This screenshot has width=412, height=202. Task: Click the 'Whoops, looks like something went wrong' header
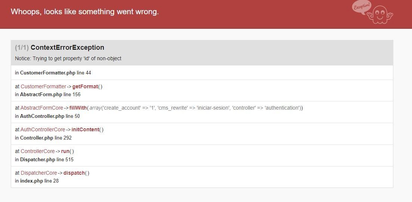[85, 12]
